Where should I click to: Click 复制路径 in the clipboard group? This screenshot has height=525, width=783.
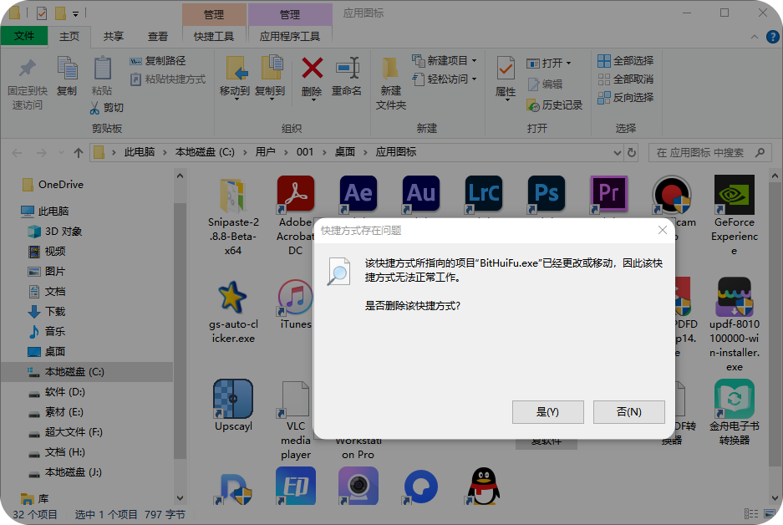pyautogui.click(x=157, y=60)
